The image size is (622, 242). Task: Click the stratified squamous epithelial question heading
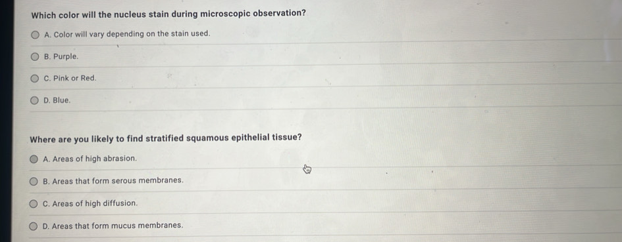[166, 139]
